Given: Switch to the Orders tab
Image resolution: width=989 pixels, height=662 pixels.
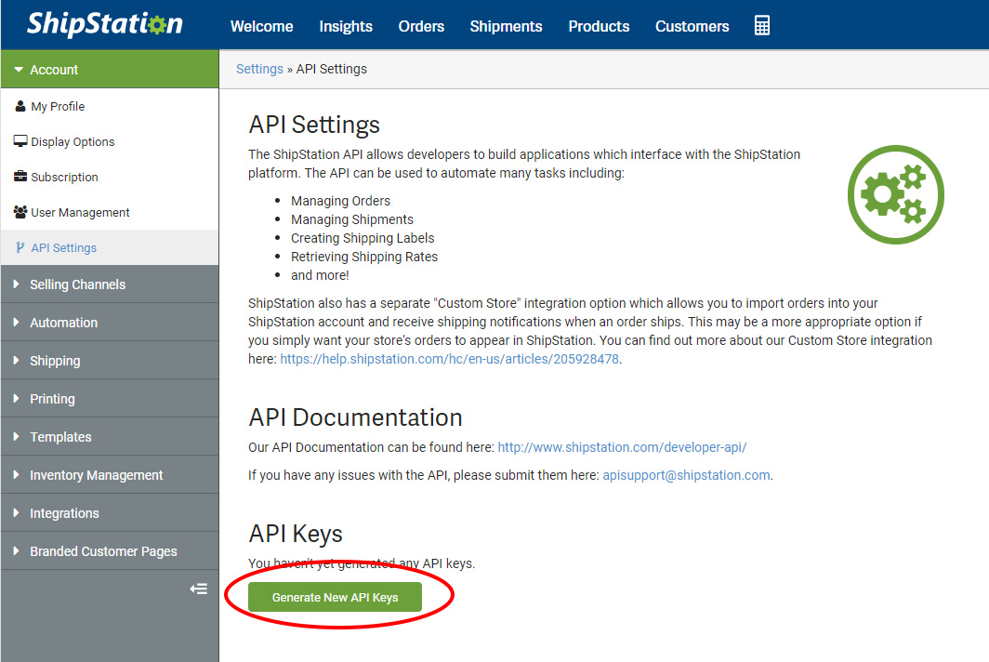Looking at the screenshot, I should 421,27.
